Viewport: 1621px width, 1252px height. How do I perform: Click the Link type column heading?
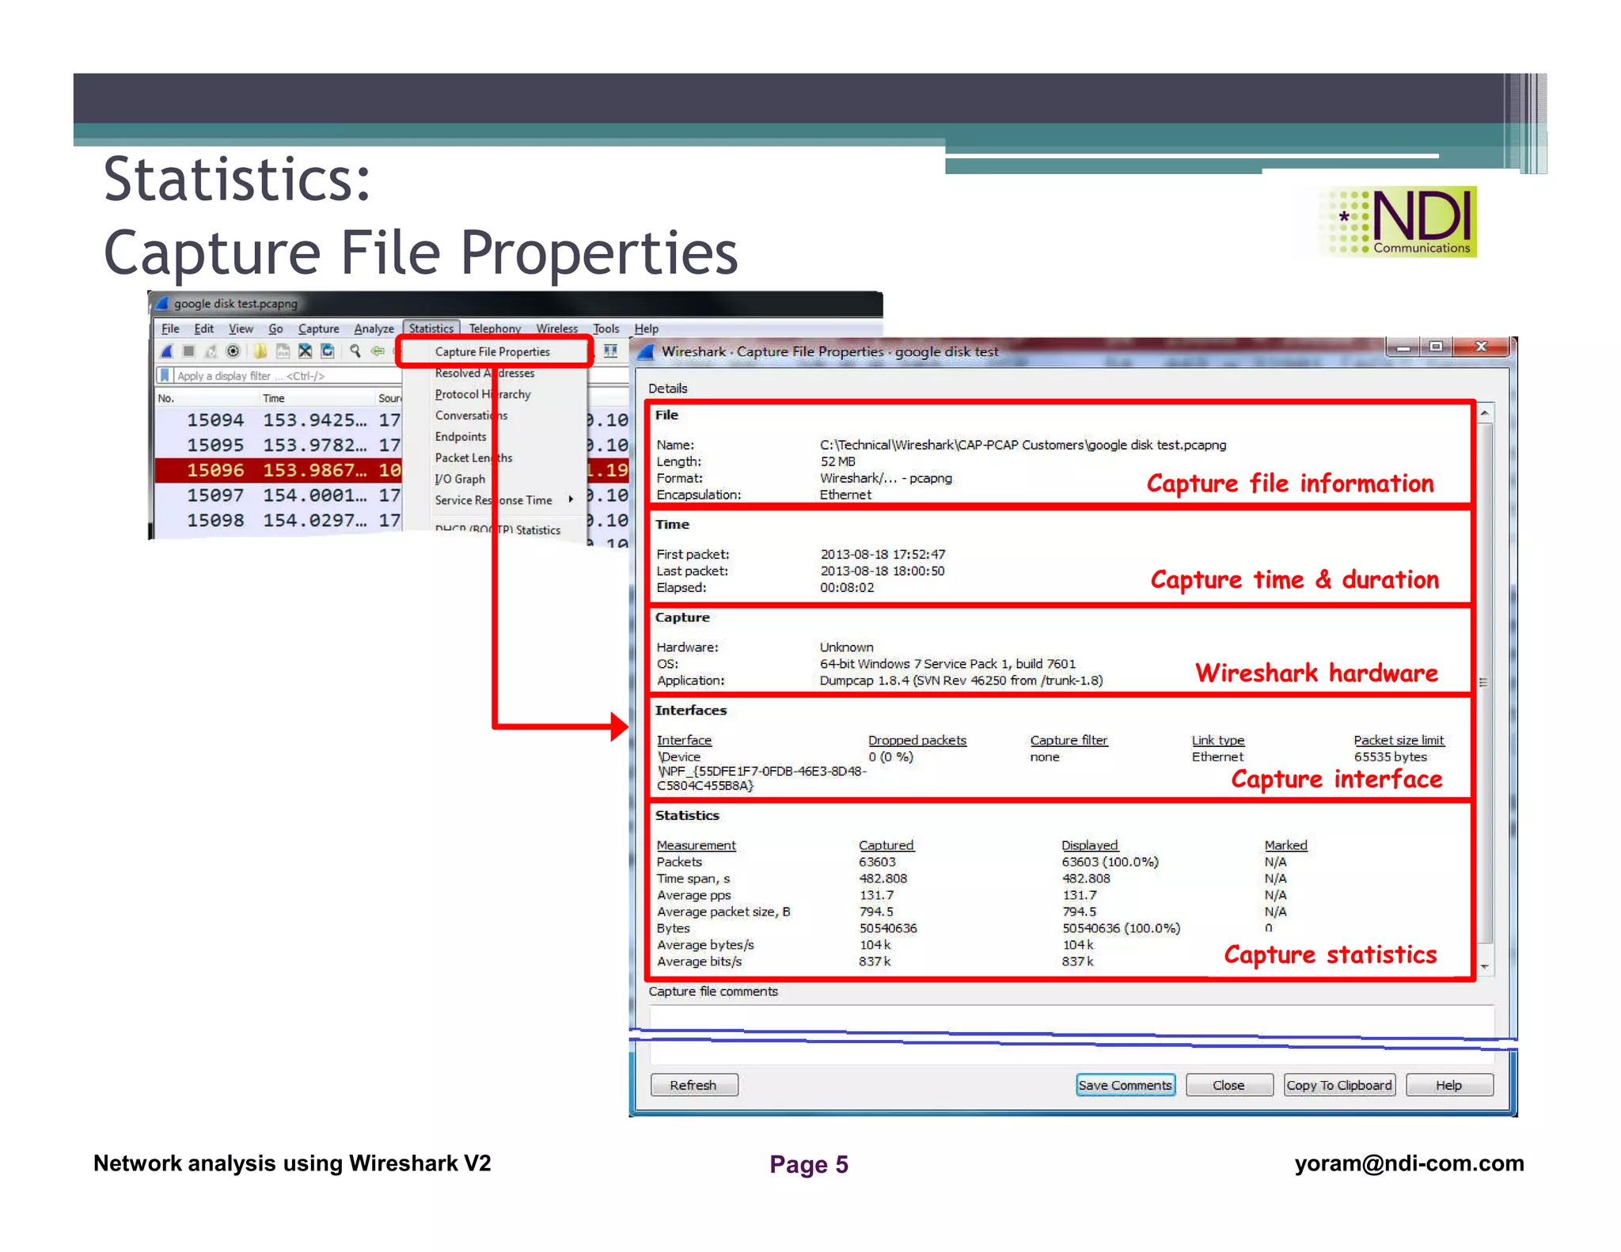pos(1218,740)
